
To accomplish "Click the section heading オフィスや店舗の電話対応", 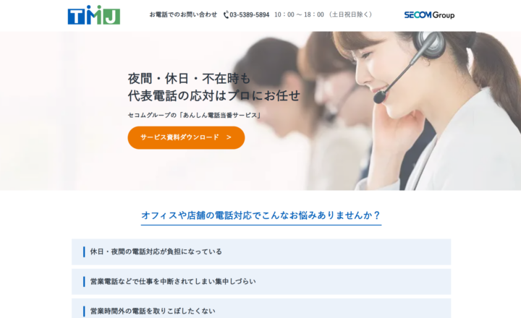I will 260,215.
